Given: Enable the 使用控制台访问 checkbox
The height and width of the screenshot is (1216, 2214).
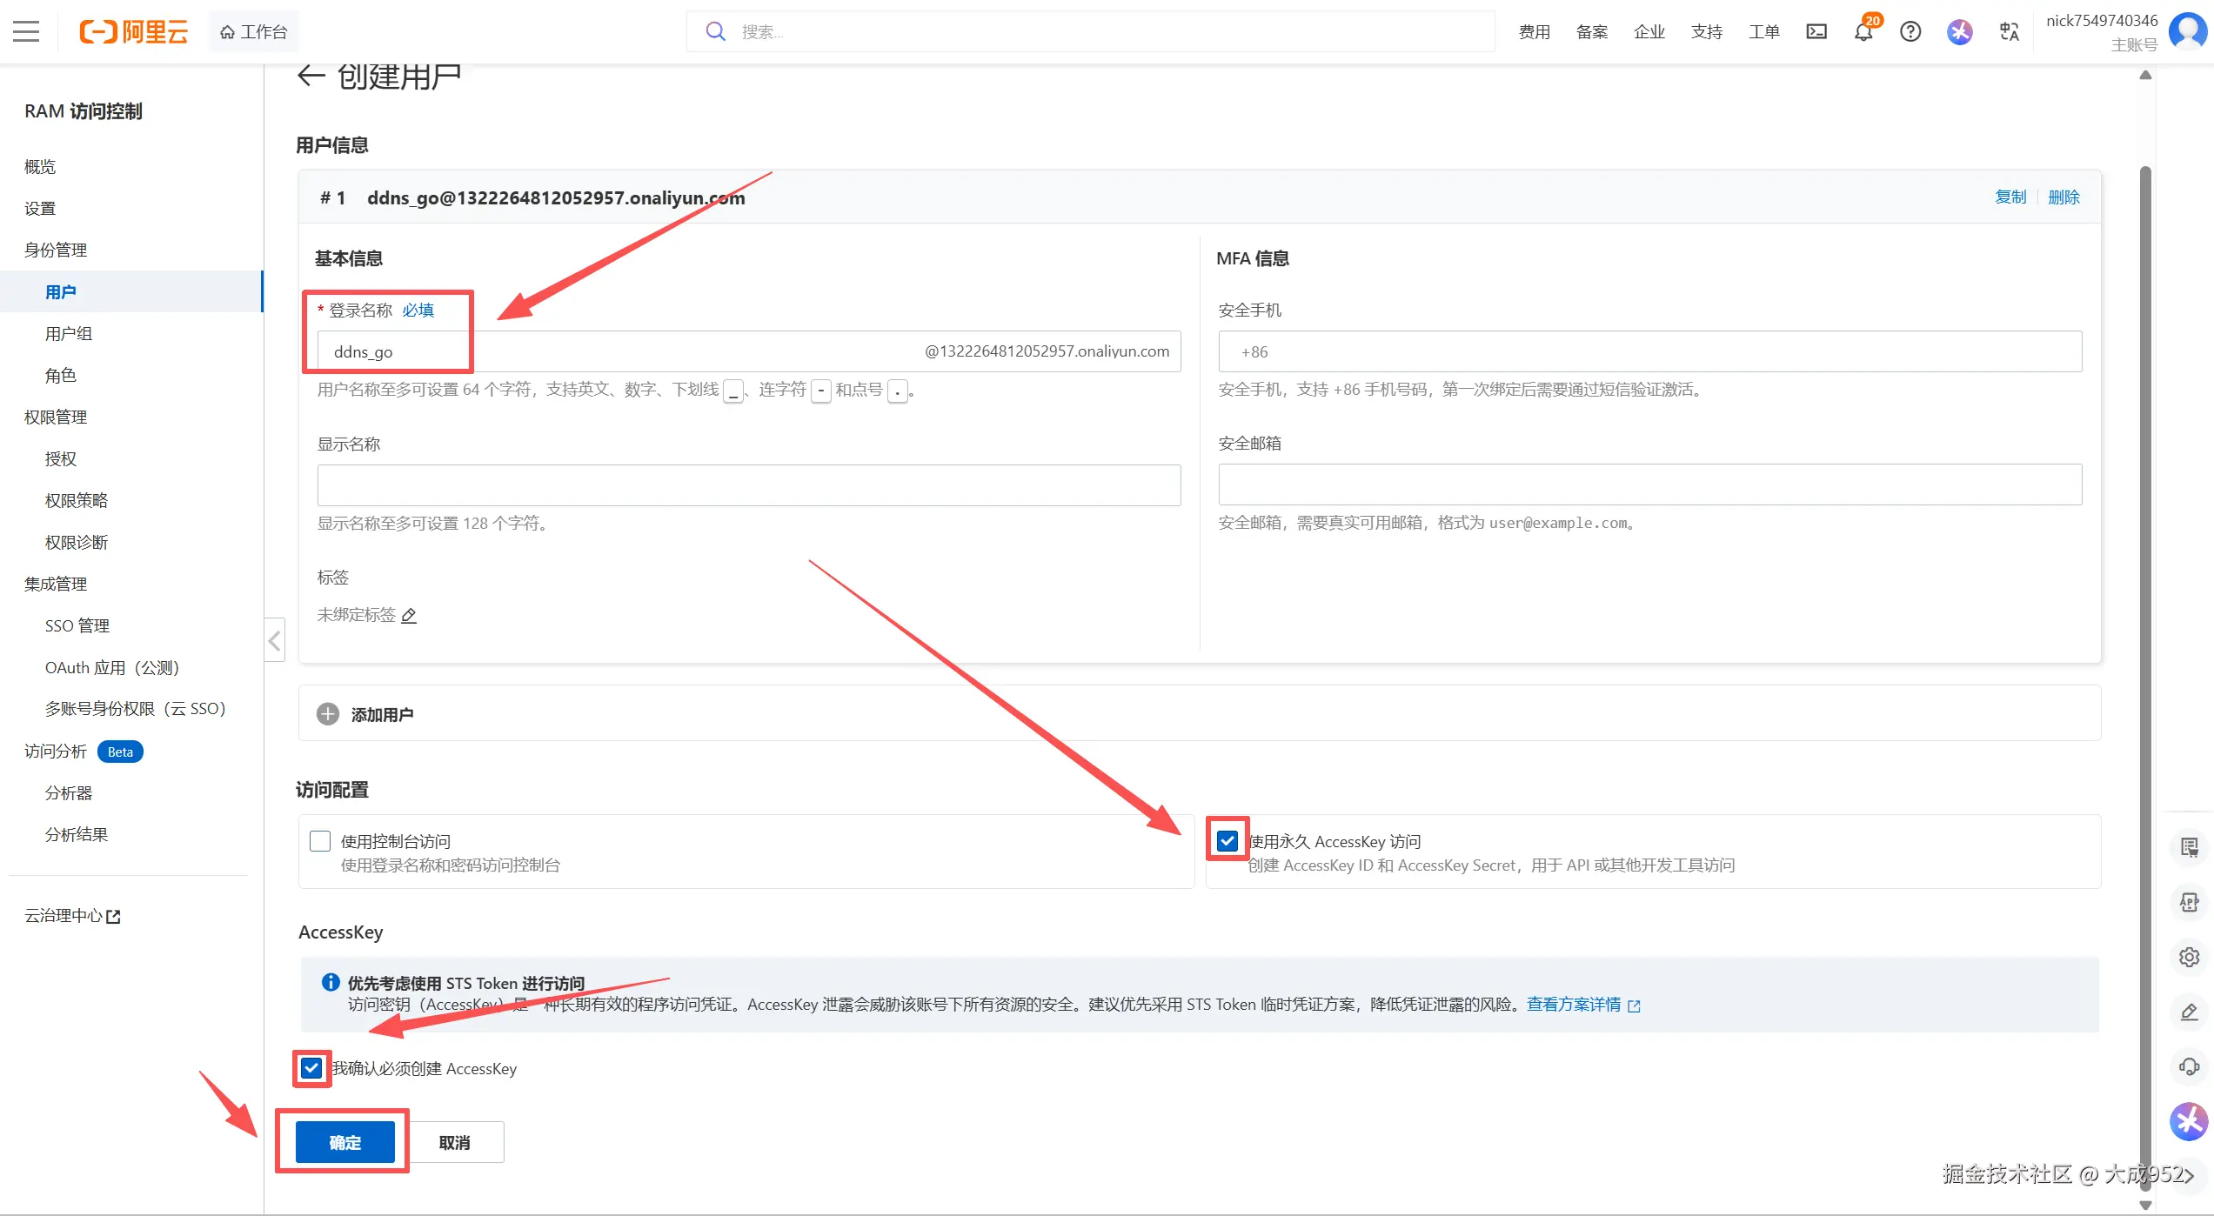Looking at the screenshot, I should coord(320,841).
